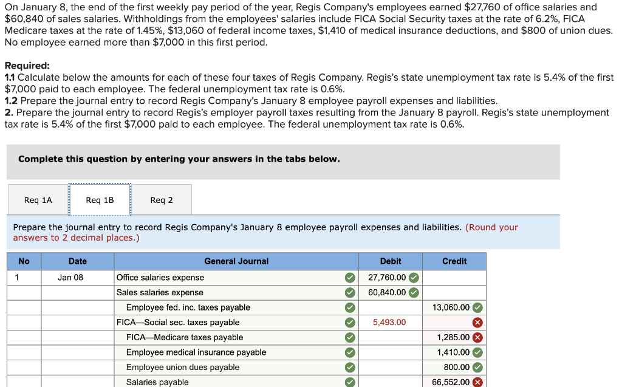Click green check beside Employee medical insurance payable
The height and width of the screenshot is (387, 622).
350,352
